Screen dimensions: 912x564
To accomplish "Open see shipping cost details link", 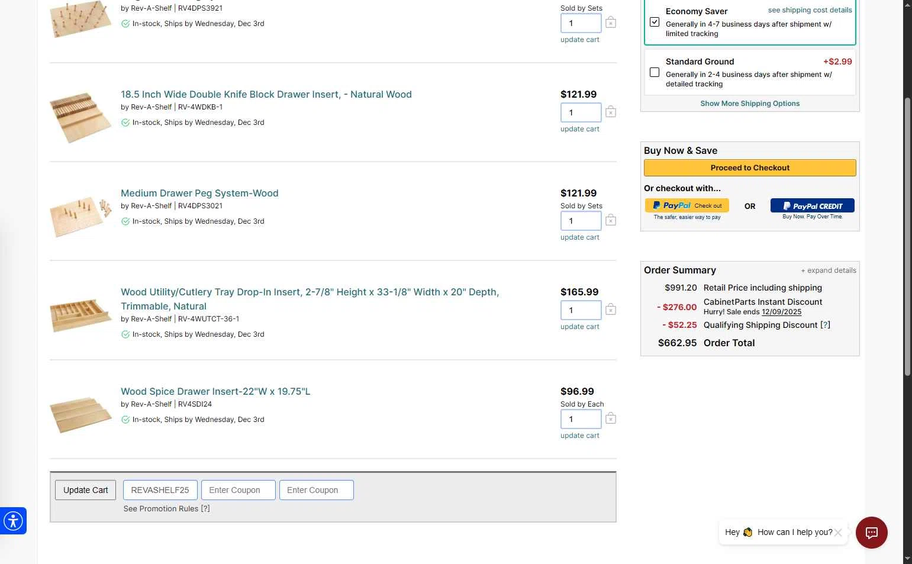I will tap(810, 10).
